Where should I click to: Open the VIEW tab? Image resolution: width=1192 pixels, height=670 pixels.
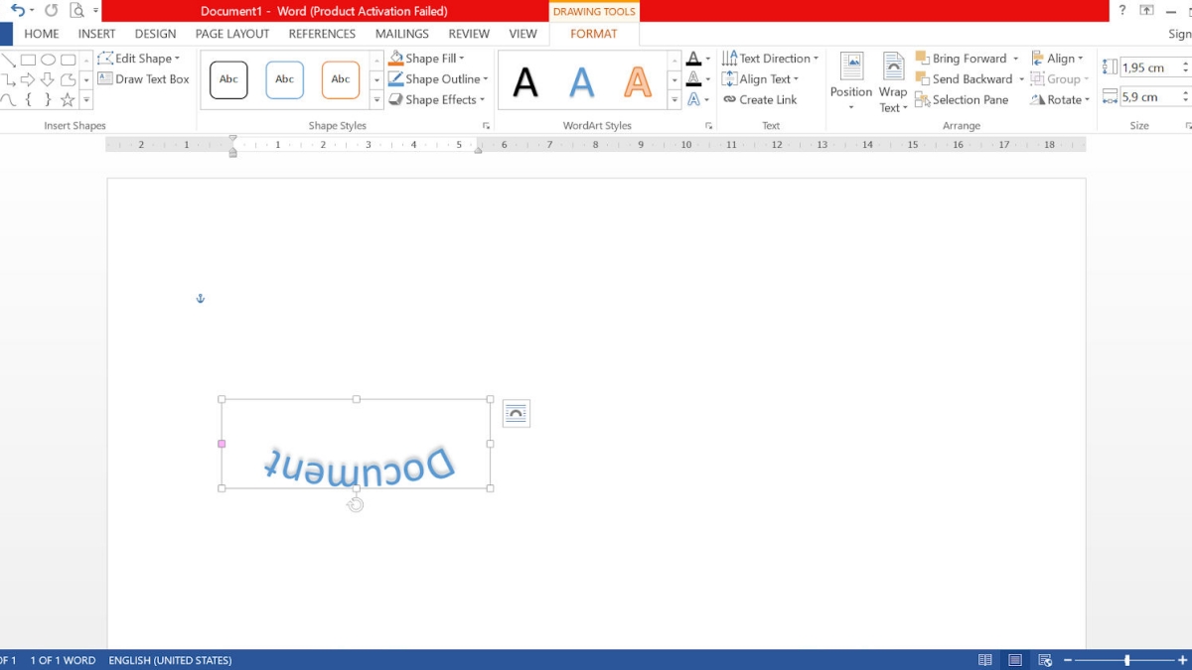tap(523, 34)
